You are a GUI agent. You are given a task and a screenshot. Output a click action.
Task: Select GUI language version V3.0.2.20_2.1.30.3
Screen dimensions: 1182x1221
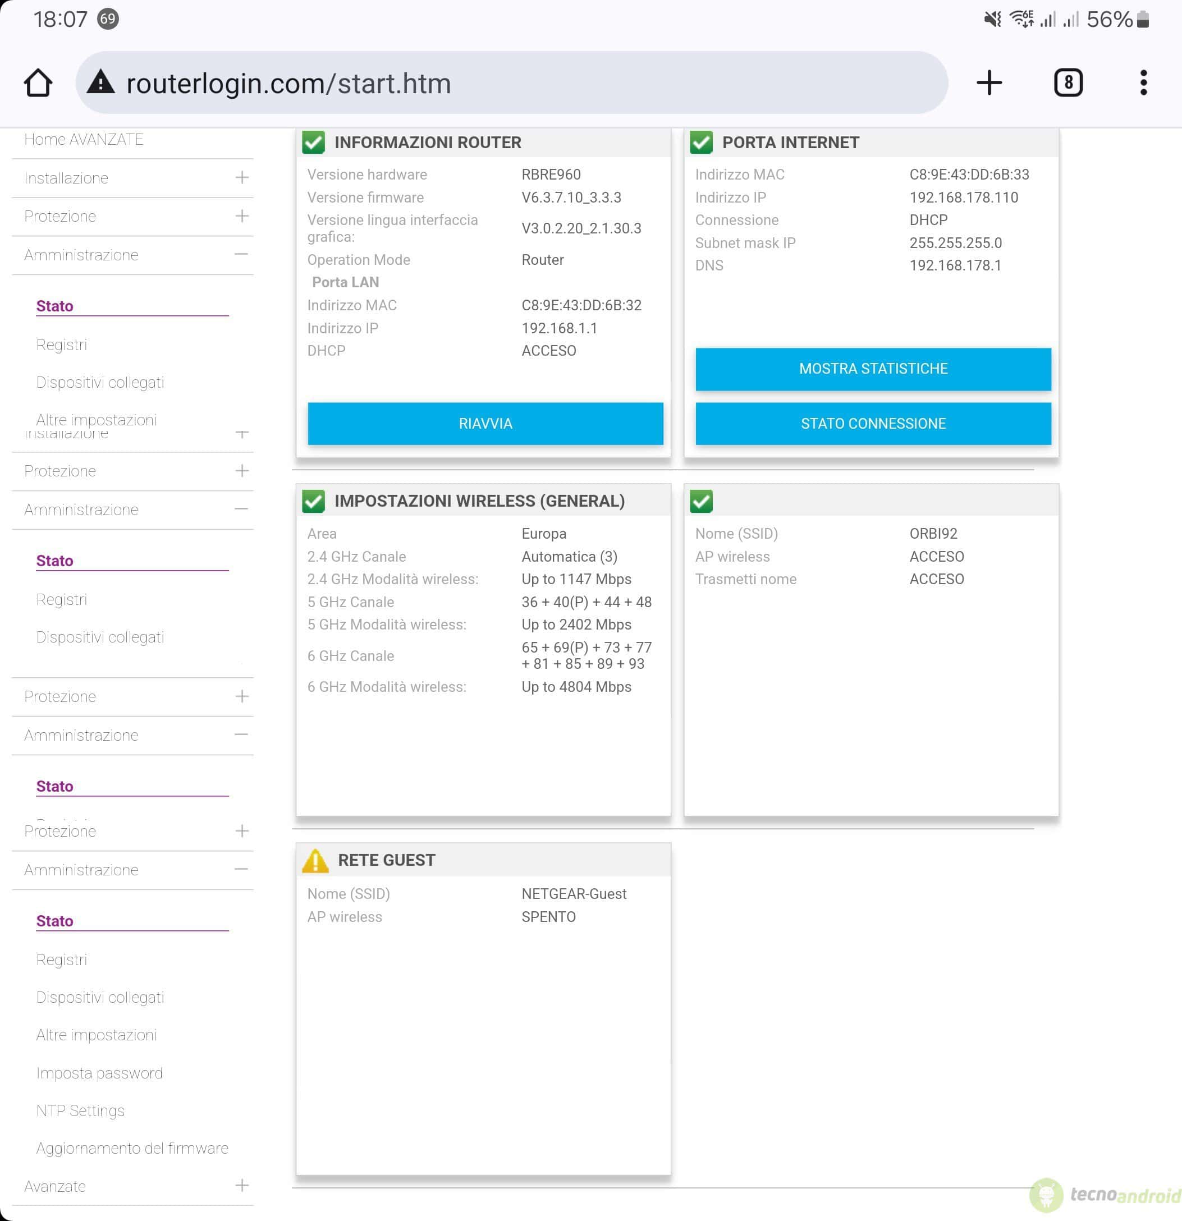tap(581, 228)
